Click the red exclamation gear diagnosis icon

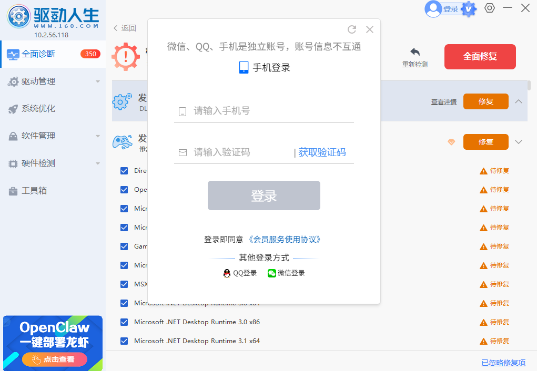pyautogui.click(x=125, y=56)
